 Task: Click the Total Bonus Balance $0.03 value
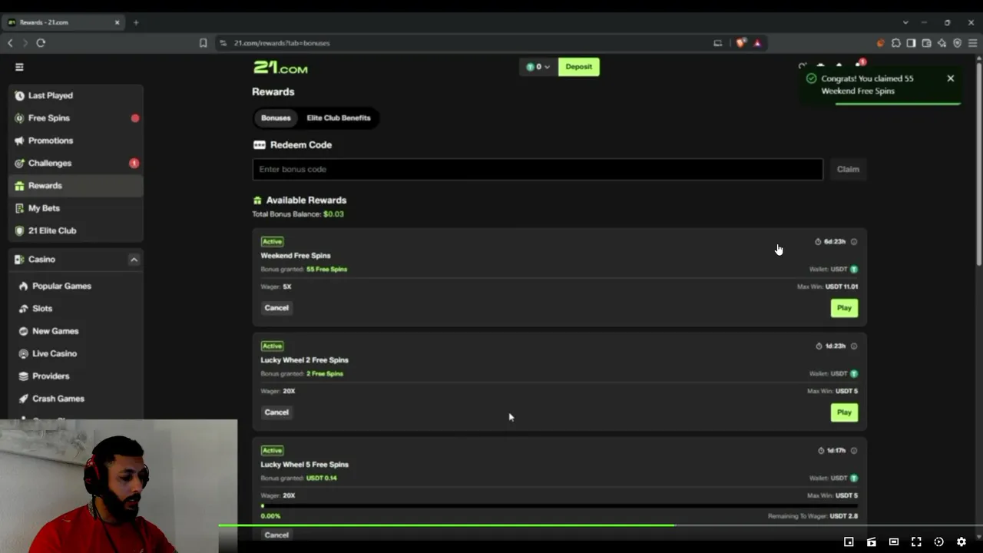333,214
